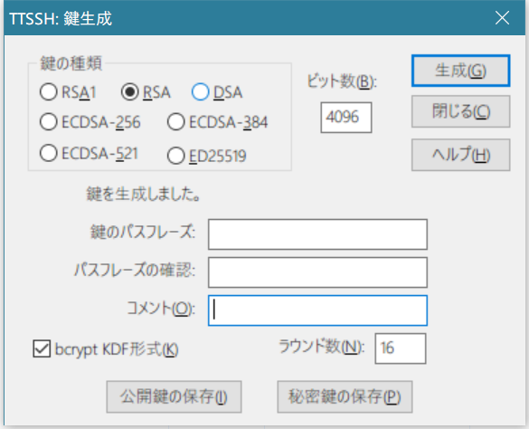Close the TTSSH 鍵生成 dialog window

pos(502,17)
